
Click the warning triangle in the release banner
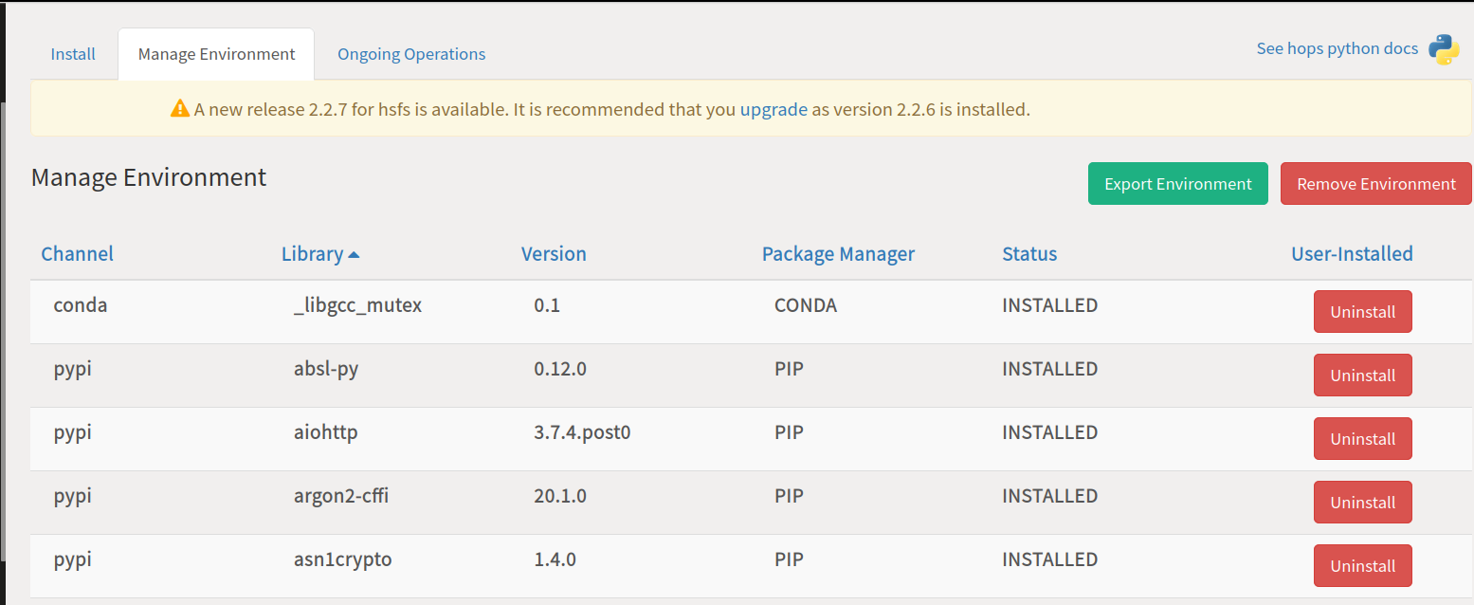pyautogui.click(x=179, y=108)
